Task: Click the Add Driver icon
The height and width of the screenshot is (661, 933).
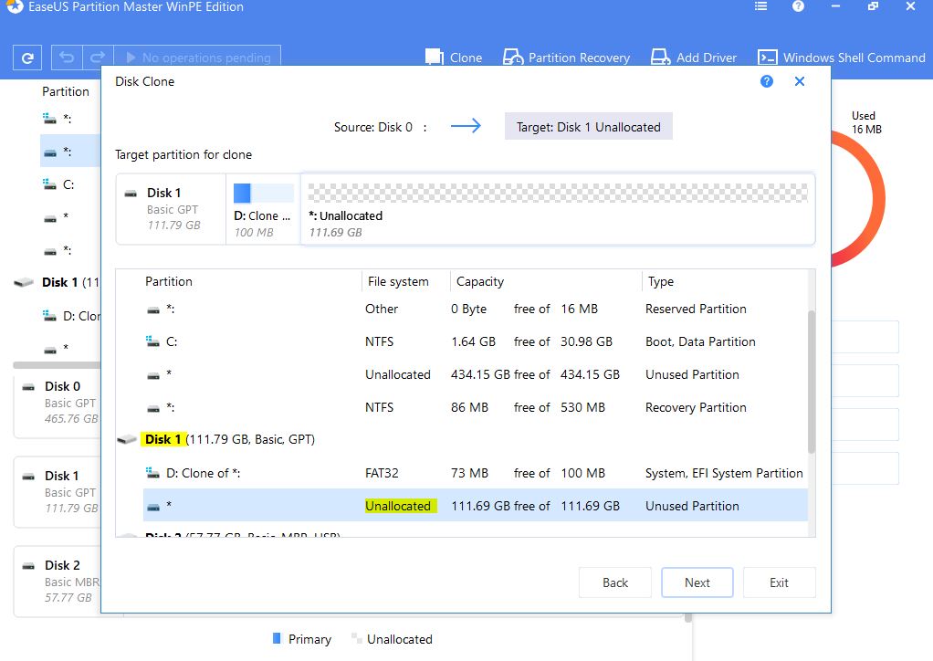Action: coord(661,58)
